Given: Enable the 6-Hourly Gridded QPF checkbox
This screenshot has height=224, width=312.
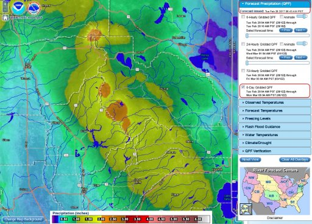Looking at the screenshot, I should tap(243, 17).
